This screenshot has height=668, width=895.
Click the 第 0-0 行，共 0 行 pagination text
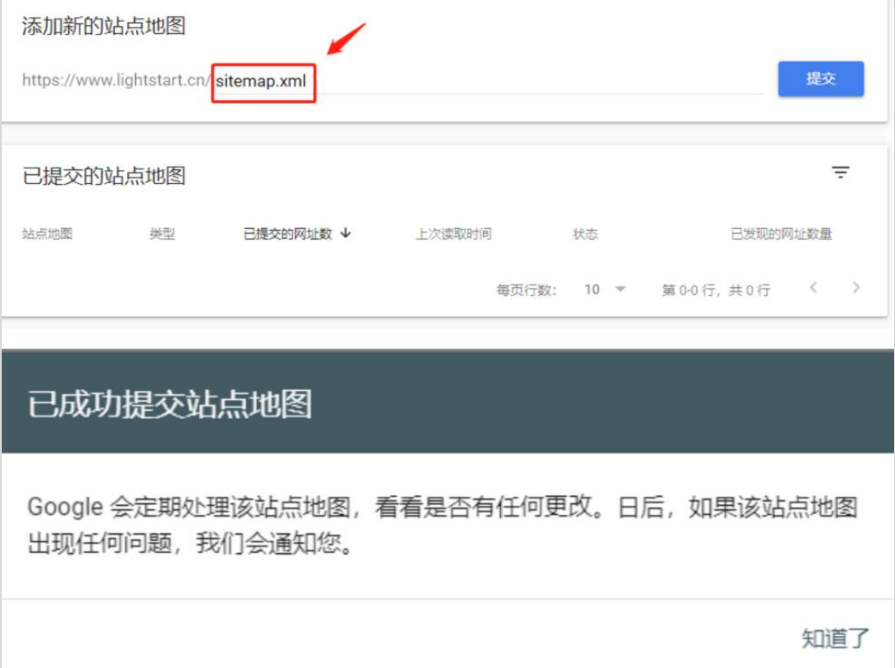pos(716,290)
